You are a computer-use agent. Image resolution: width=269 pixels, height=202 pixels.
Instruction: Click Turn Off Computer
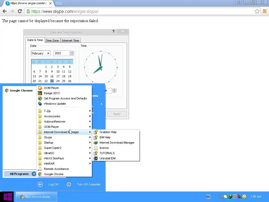(89, 184)
